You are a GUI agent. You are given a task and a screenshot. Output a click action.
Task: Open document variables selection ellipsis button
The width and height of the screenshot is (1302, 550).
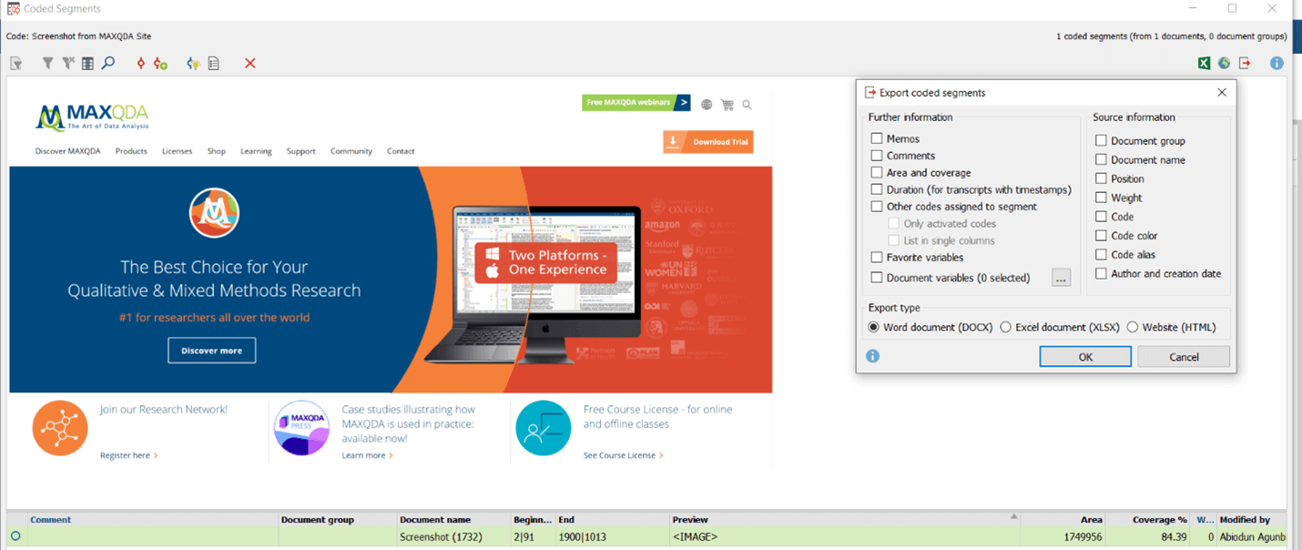pos(1061,278)
